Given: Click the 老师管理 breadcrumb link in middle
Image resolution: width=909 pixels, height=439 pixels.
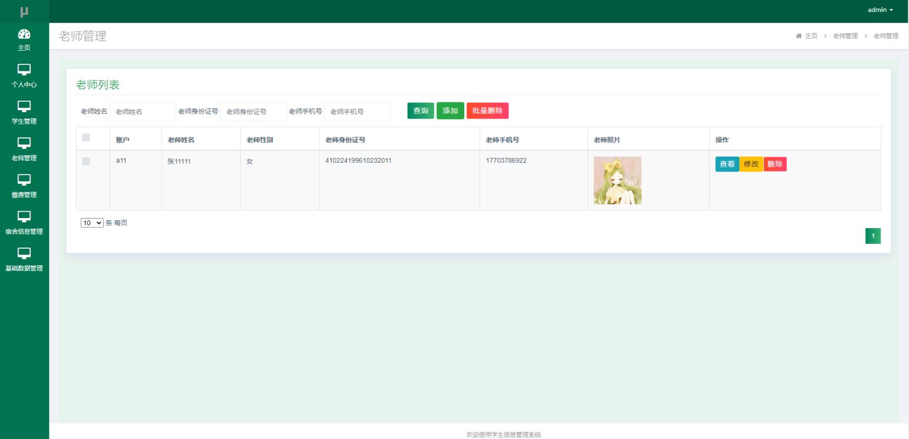Looking at the screenshot, I should coord(845,36).
